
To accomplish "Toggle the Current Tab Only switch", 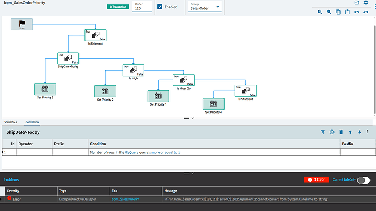I will (363, 181).
